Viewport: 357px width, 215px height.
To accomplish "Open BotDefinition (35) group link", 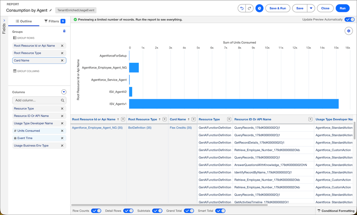I will point(140,128).
